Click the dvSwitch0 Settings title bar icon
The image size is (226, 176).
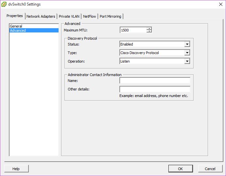pos(4,4)
